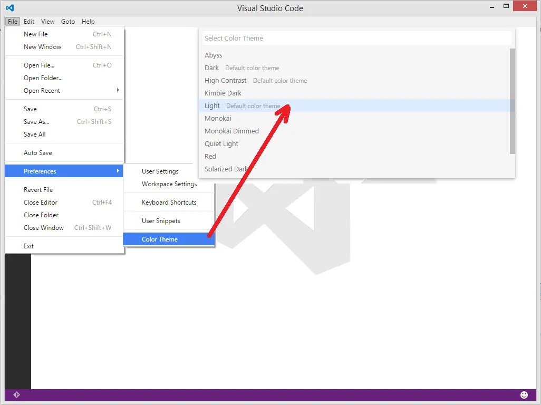The width and height of the screenshot is (541, 405).
Task: Toggle Auto Save option
Action: (64, 153)
